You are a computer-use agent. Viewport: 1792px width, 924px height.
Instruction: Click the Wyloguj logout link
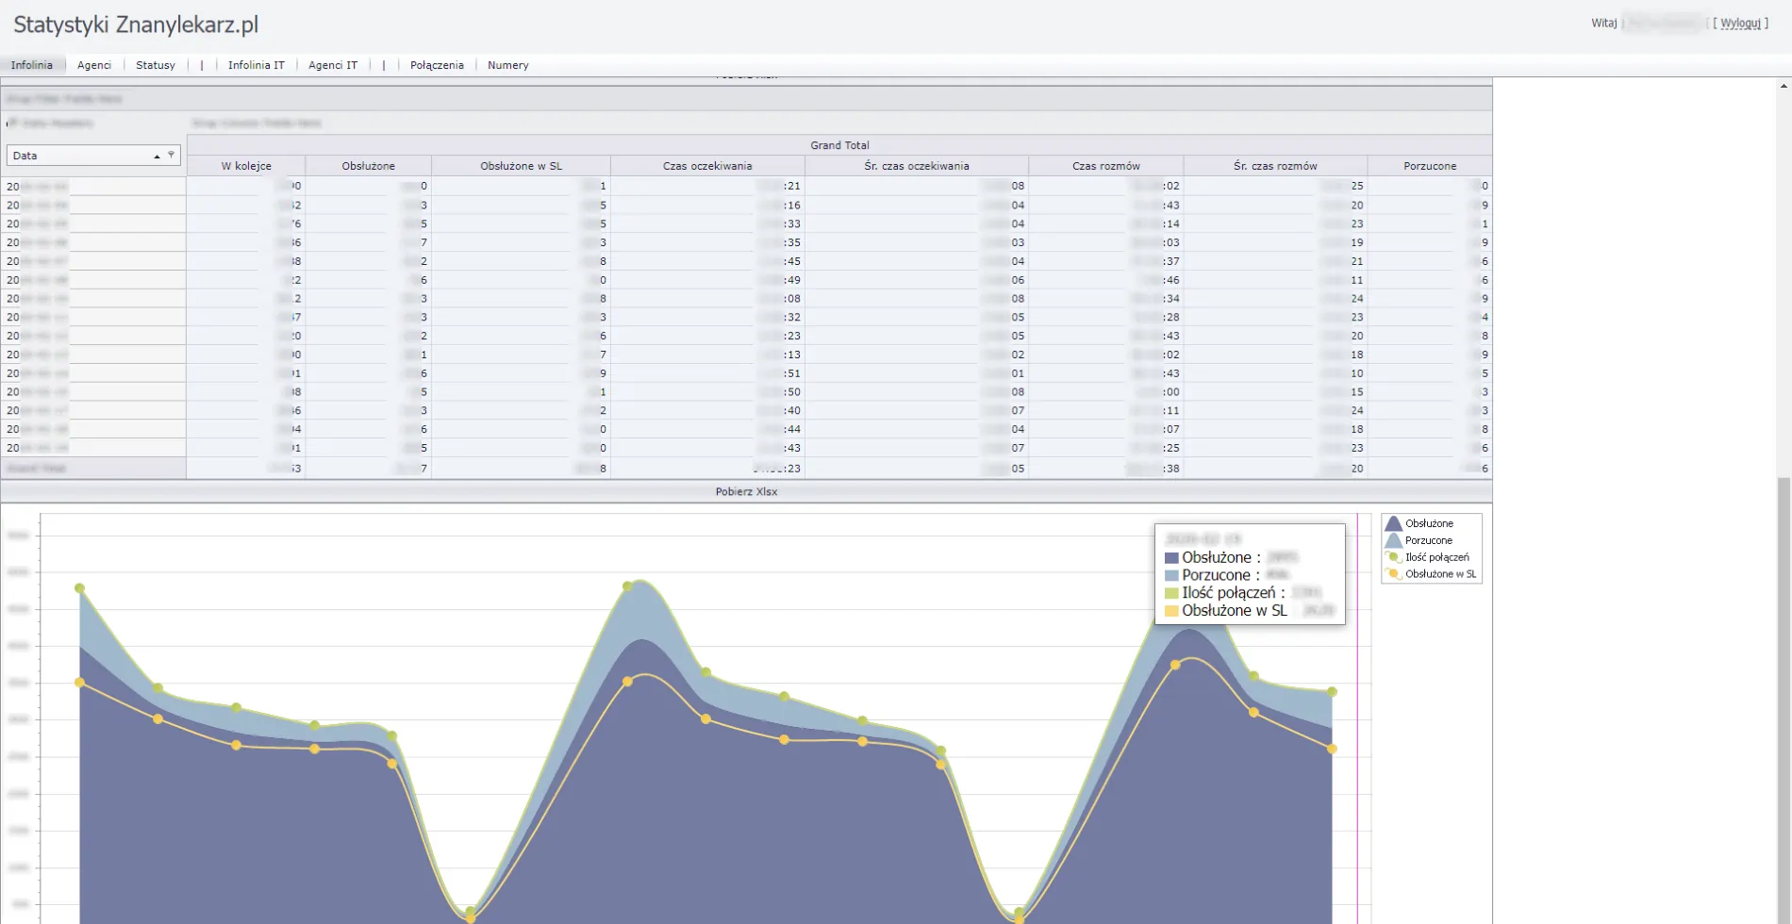pyautogui.click(x=1740, y=24)
